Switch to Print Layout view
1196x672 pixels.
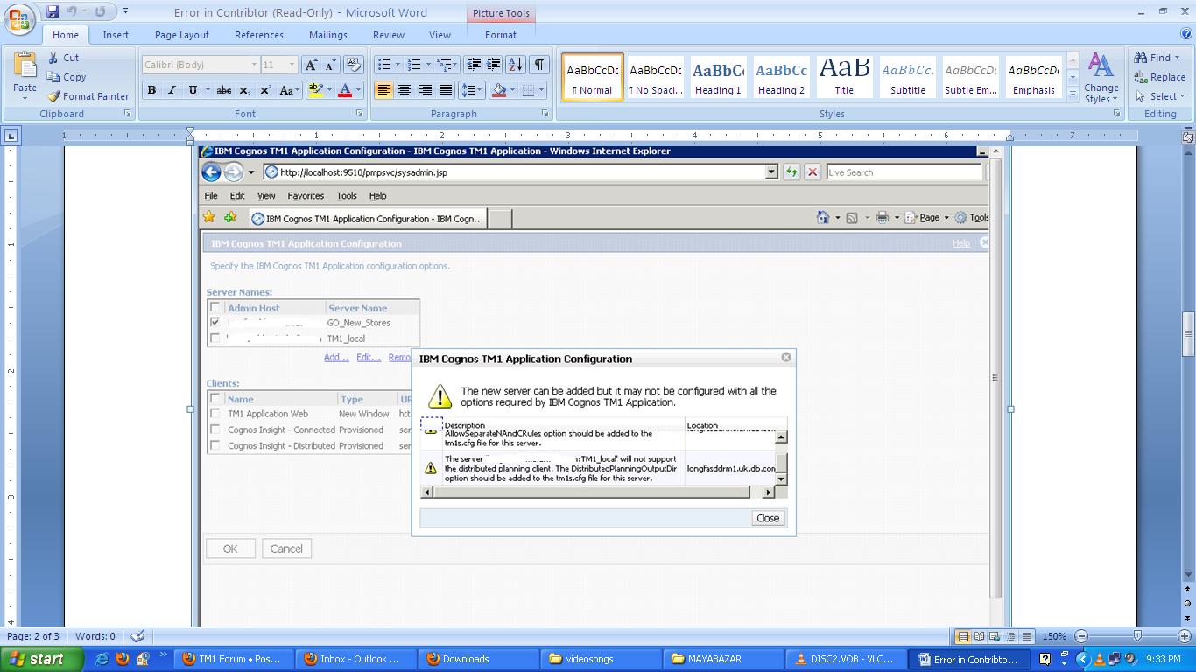click(x=962, y=636)
